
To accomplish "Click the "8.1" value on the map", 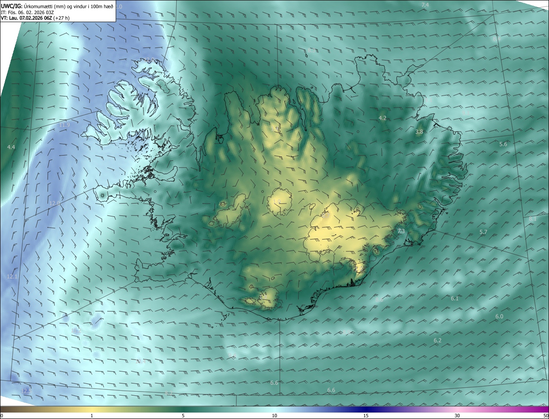I will pos(533,218).
